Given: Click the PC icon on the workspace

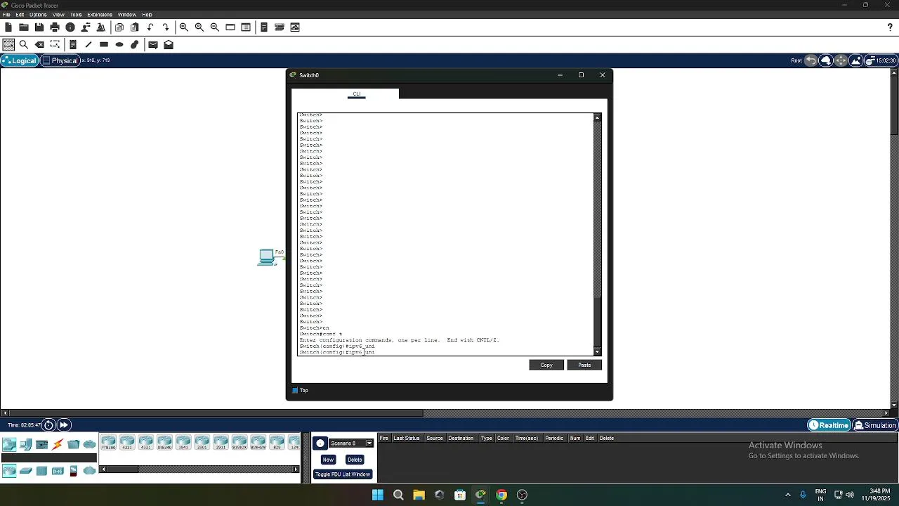Looking at the screenshot, I should 267,257.
